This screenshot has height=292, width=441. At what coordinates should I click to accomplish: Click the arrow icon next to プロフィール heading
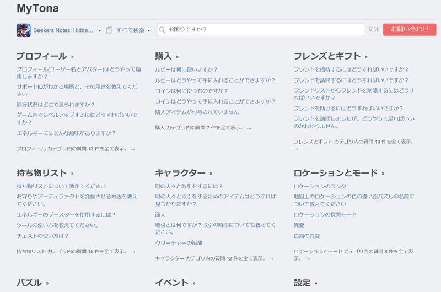(73, 57)
